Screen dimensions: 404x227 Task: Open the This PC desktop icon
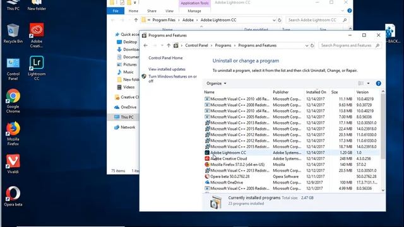click(13, 6)
